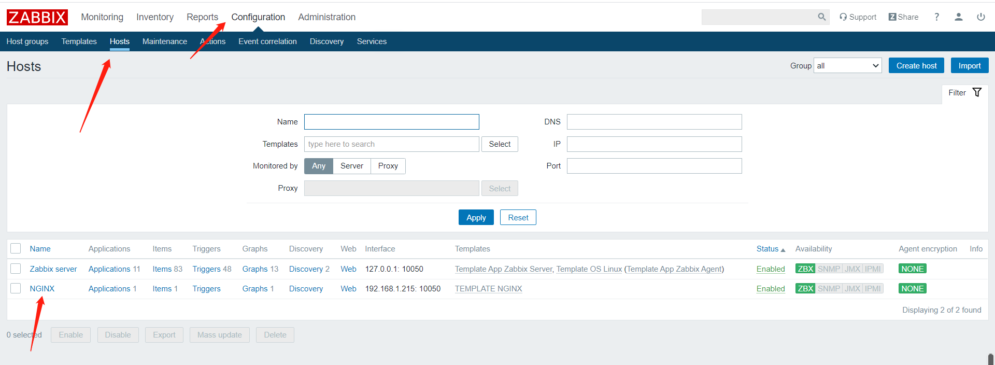The image size is (995, 365).
Task: Open the NGINX host link
Action: click(42, 289)
